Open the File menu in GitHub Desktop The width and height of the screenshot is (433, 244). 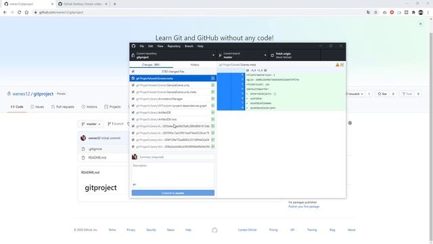(x=141, y=46)
